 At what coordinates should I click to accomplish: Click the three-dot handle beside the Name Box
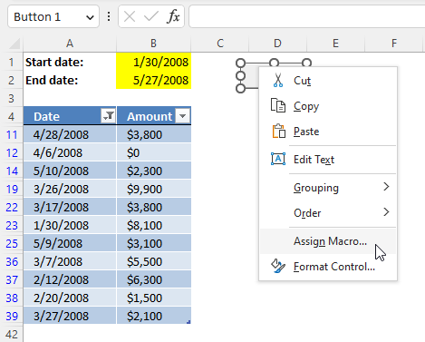coord(109,16)
